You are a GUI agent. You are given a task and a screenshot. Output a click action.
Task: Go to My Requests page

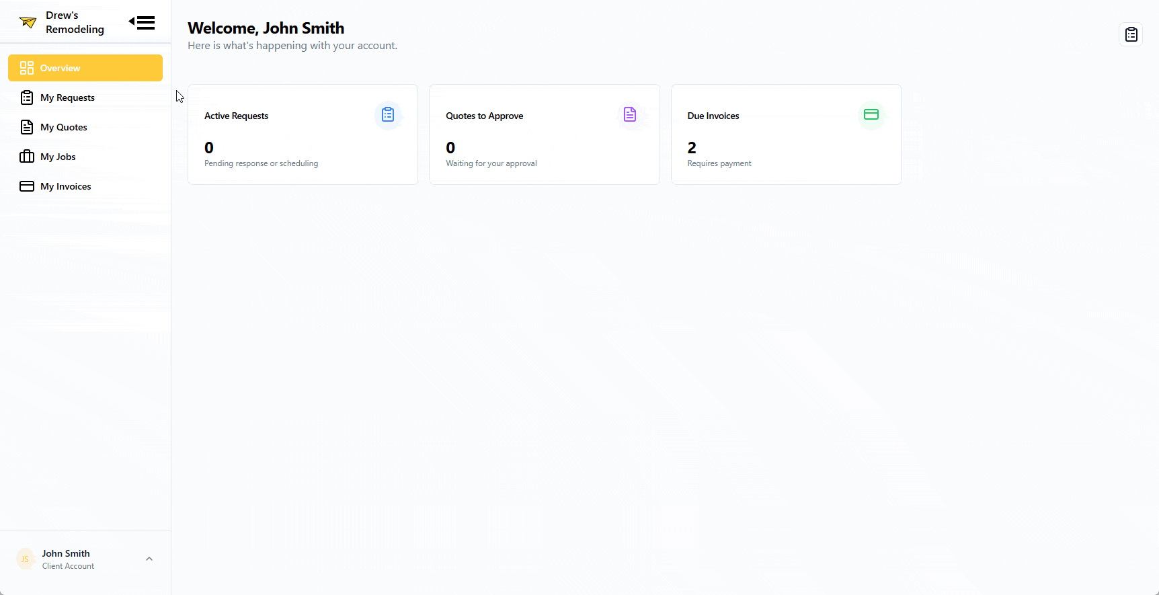pyautogui.click(x=85, y=97)
